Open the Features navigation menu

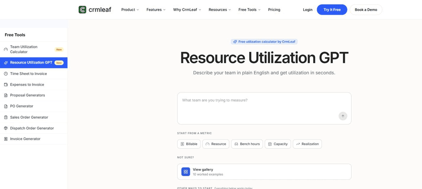(x=156, y=10)
